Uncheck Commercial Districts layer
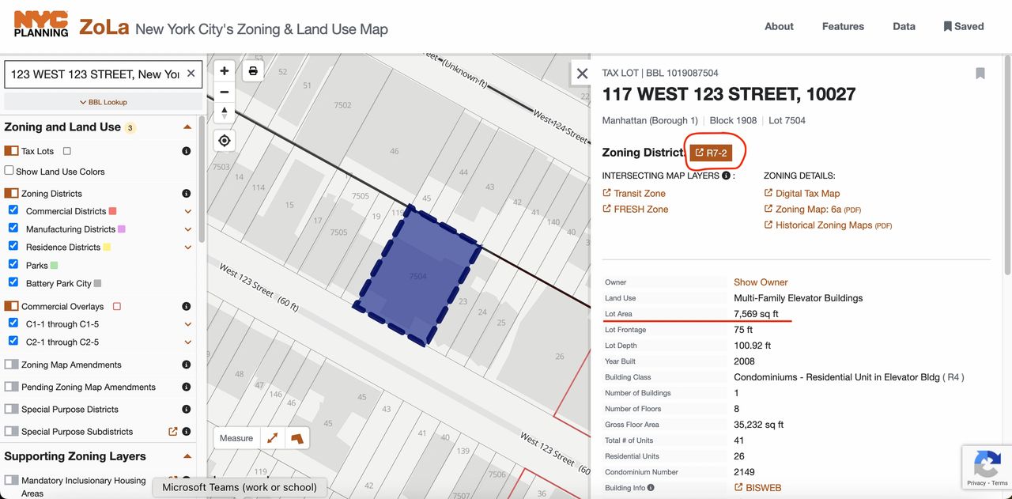This screenshot has height=499, width=1012. [x=13, y=210]
